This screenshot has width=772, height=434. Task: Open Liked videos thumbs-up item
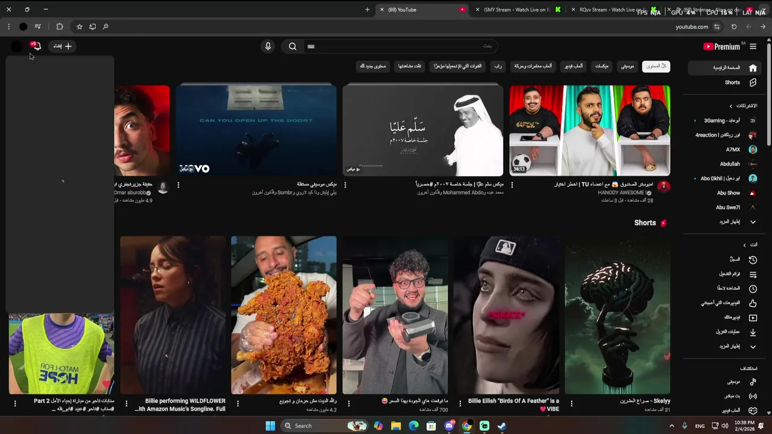click(723, 303)
